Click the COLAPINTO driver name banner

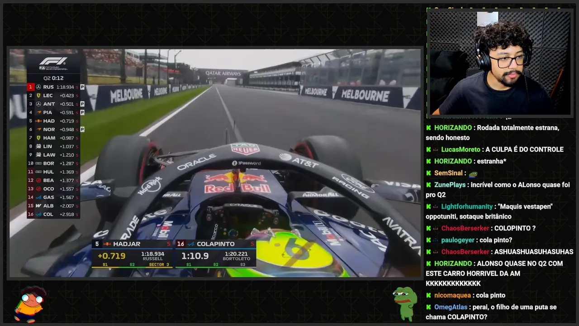pos(216,244)
